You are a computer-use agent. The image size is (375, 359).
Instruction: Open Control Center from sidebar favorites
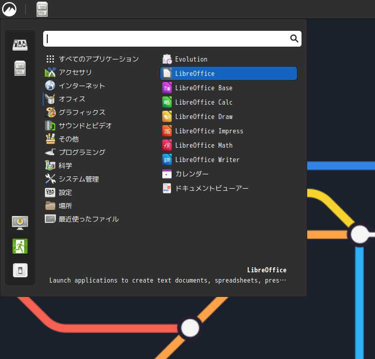(20, 45)
